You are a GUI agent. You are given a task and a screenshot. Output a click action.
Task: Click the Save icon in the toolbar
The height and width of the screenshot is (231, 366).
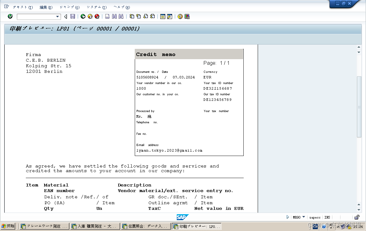(x=73, y=16)
